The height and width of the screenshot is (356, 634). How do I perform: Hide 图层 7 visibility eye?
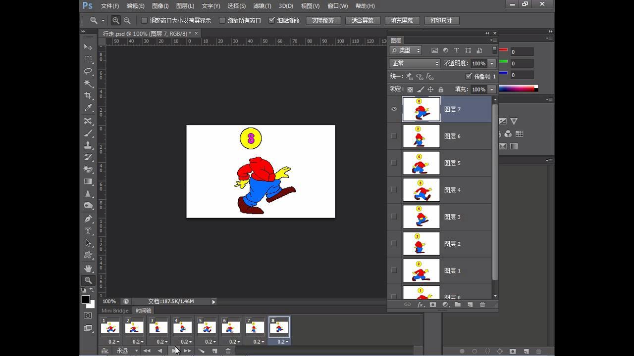pos(394,109)
